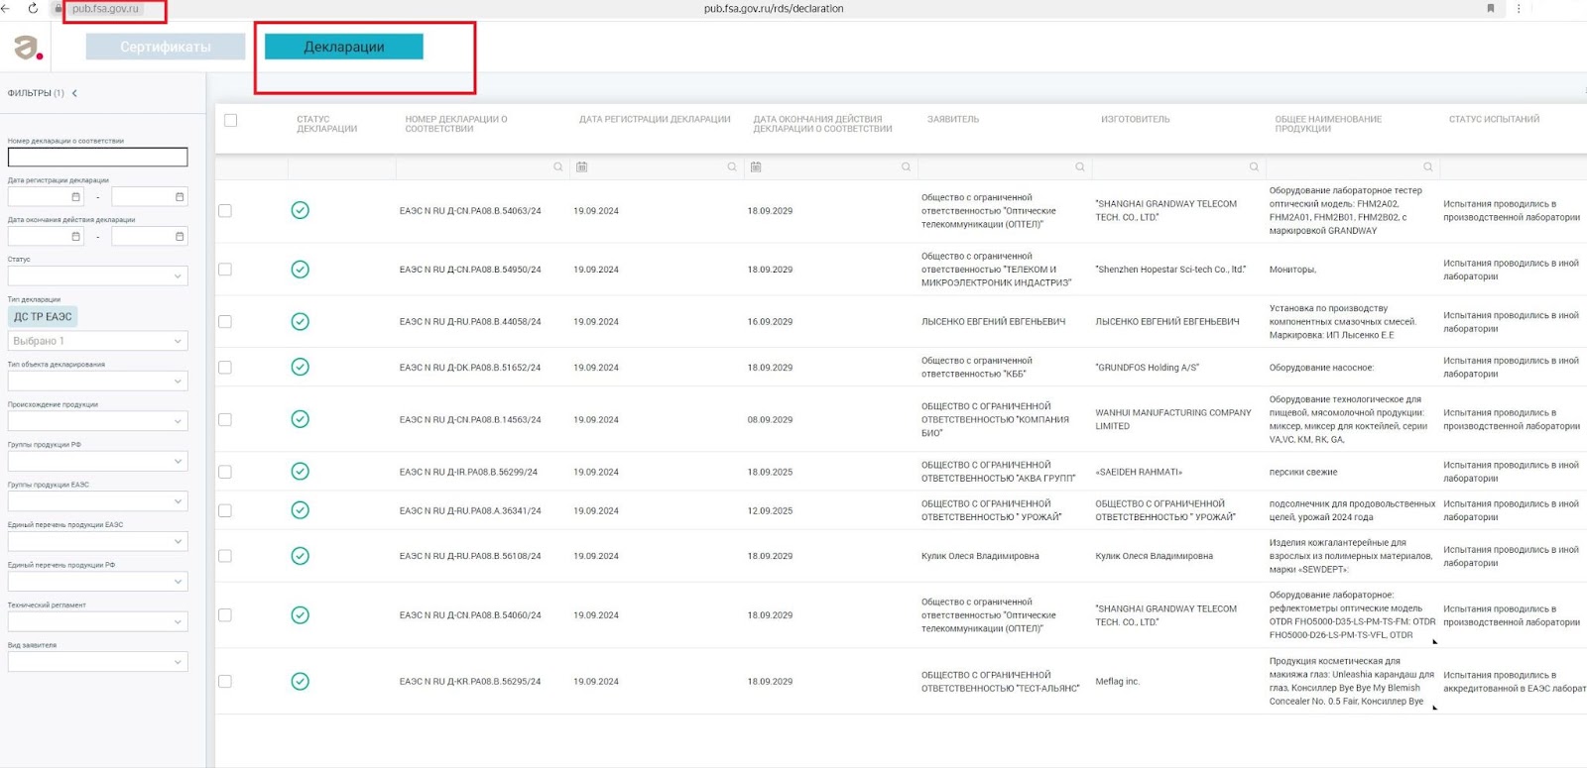1587x768 pixels.
Task: Check the row for Meflag inc. declaration
Action: (x=225, y=682)
